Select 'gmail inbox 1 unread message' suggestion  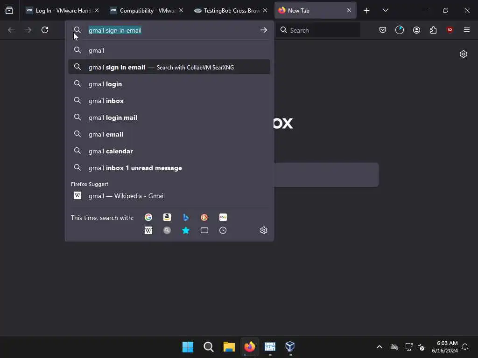pyautogui.click(x=169, y=168)
